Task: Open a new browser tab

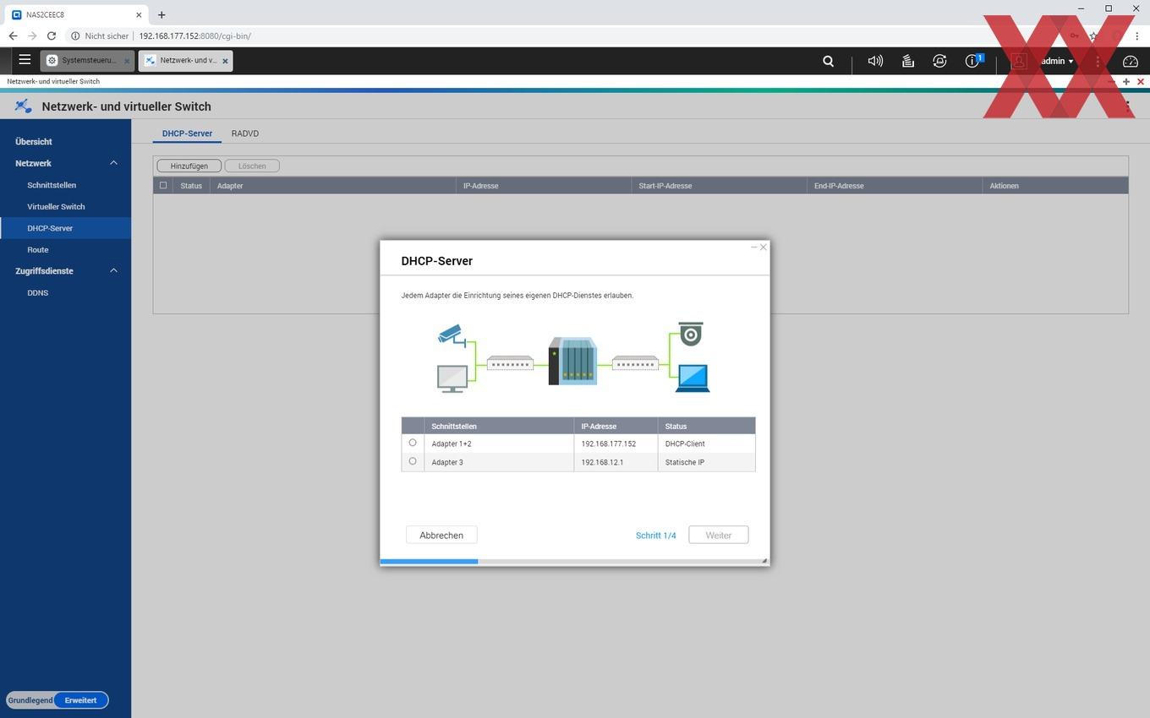Action: point(162,14)
